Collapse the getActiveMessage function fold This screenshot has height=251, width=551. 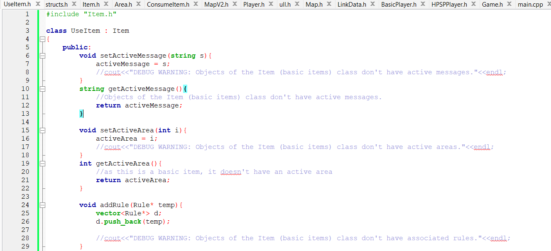(x=43, y=88)
